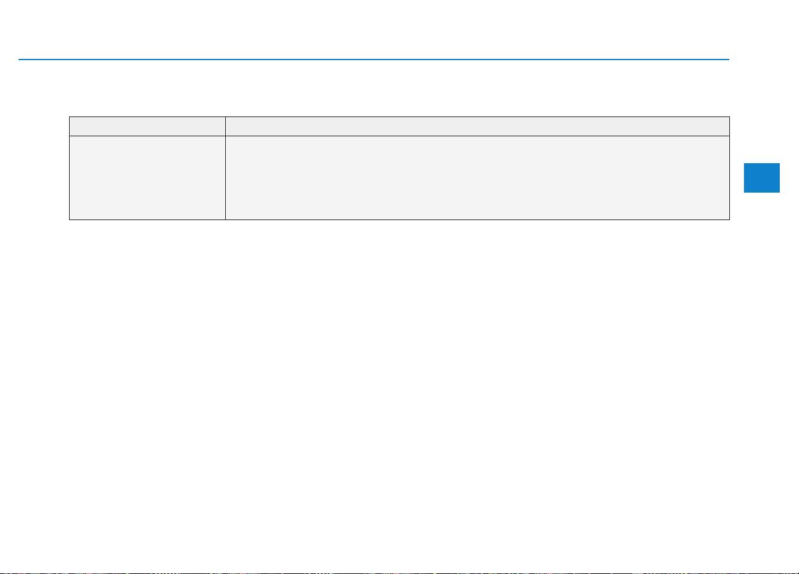Click the empty left body cell
799x574 pixels.
[147, 178]
